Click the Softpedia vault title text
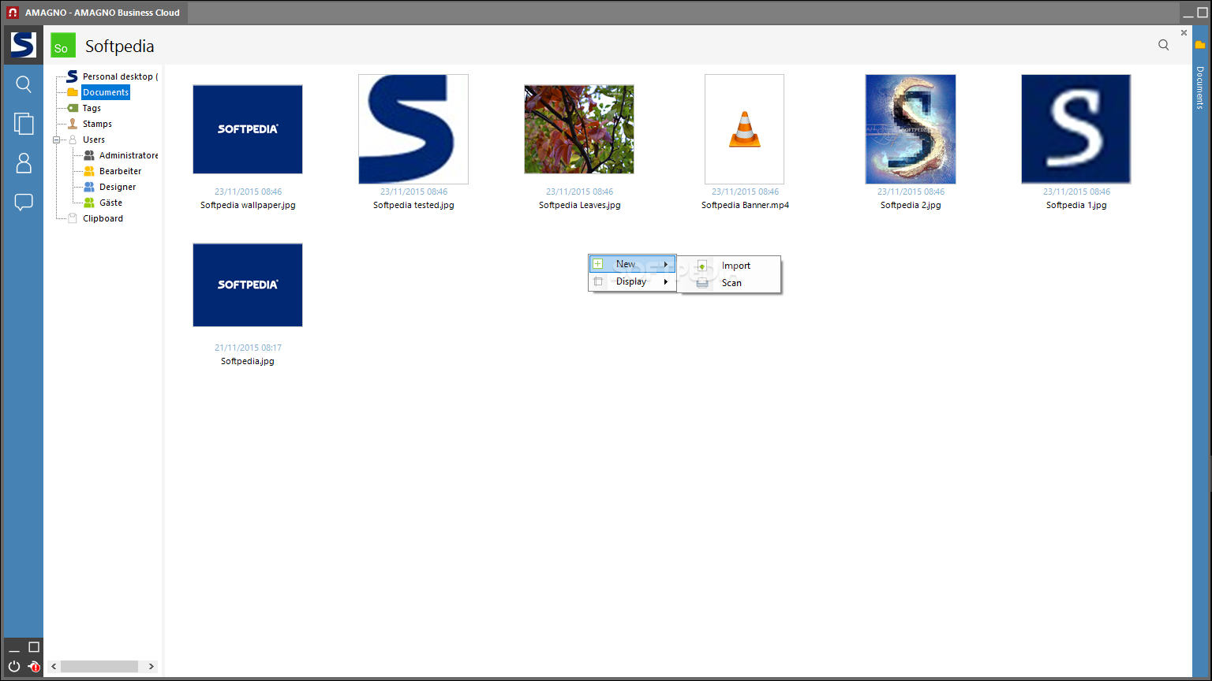This screenshot has width=1212, height=681. [120, 46]
